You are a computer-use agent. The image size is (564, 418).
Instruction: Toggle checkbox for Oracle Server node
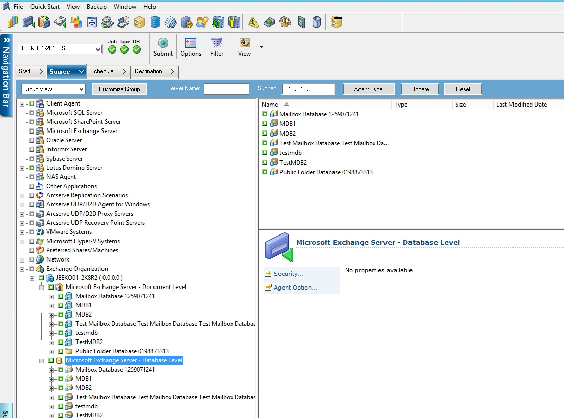coord(32,140)
